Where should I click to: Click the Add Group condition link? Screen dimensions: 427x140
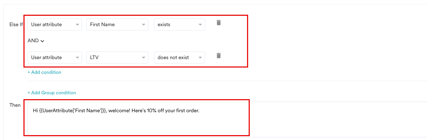[x=52, y=93]
